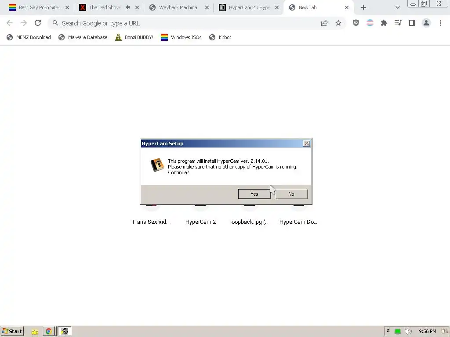This screenshot has height=337, width=450.
Task: Toggle the side panel icon
Action: click(x=412, y=23)
